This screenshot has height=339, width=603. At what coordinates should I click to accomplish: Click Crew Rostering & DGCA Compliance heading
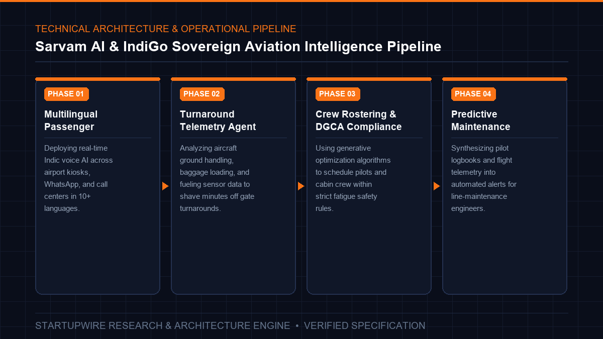coord(359,121)
